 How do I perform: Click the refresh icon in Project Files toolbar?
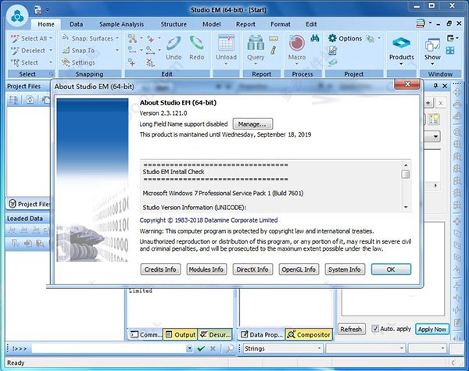click(30, 99)
